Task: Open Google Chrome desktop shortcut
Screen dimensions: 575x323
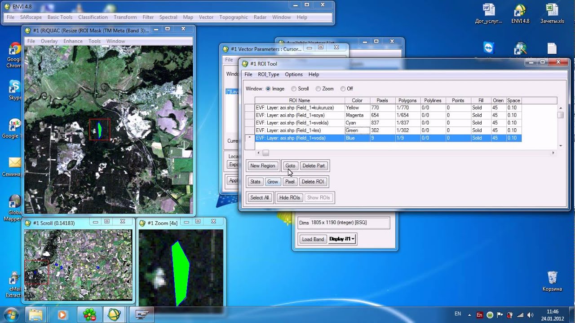Action: point(14,56)
